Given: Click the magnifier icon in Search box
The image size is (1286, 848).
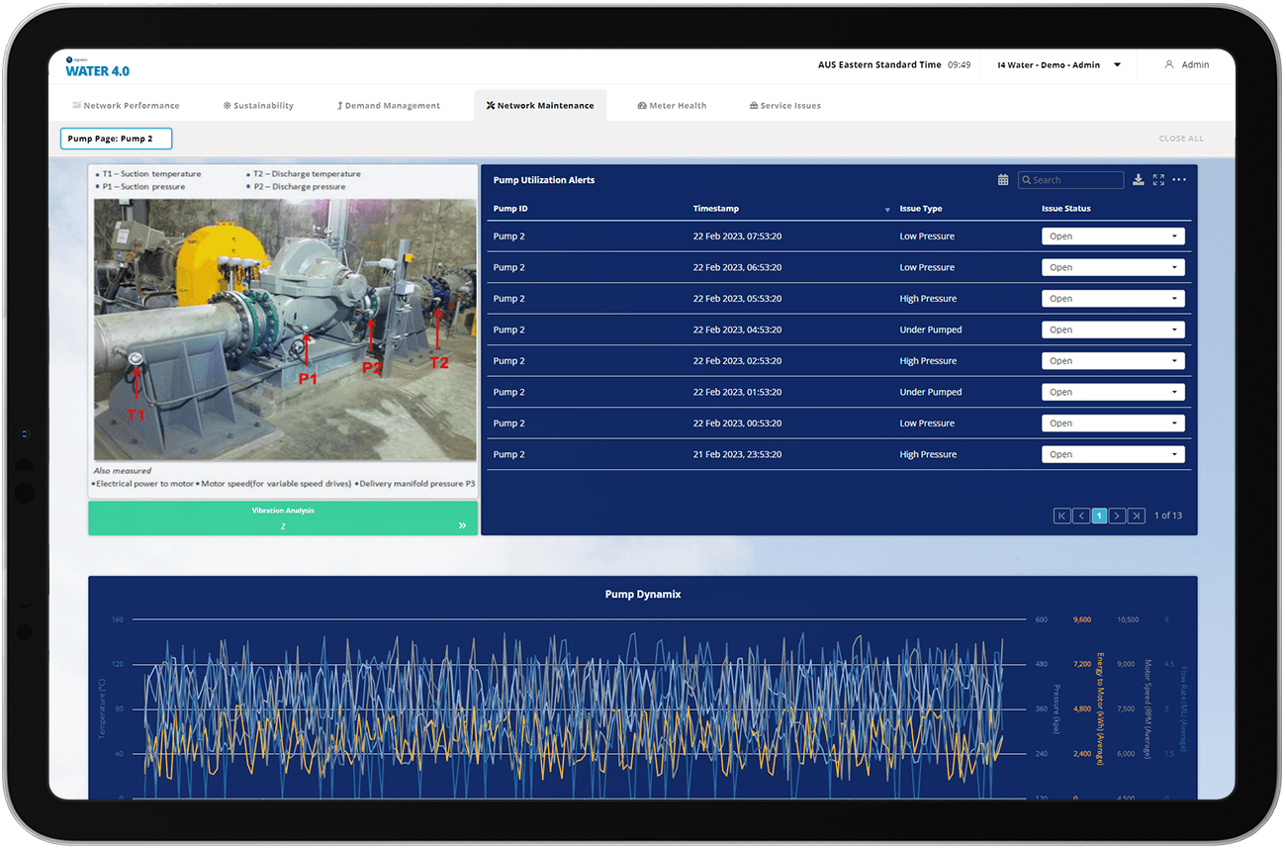Looking at the screenshot, I should click(1027, 180).
